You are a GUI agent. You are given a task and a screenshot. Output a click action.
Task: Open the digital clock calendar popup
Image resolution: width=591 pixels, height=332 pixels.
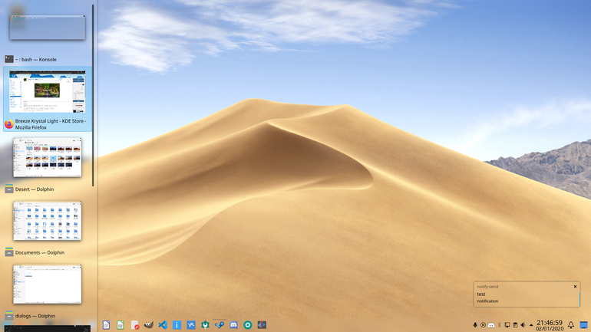(550, 325)
